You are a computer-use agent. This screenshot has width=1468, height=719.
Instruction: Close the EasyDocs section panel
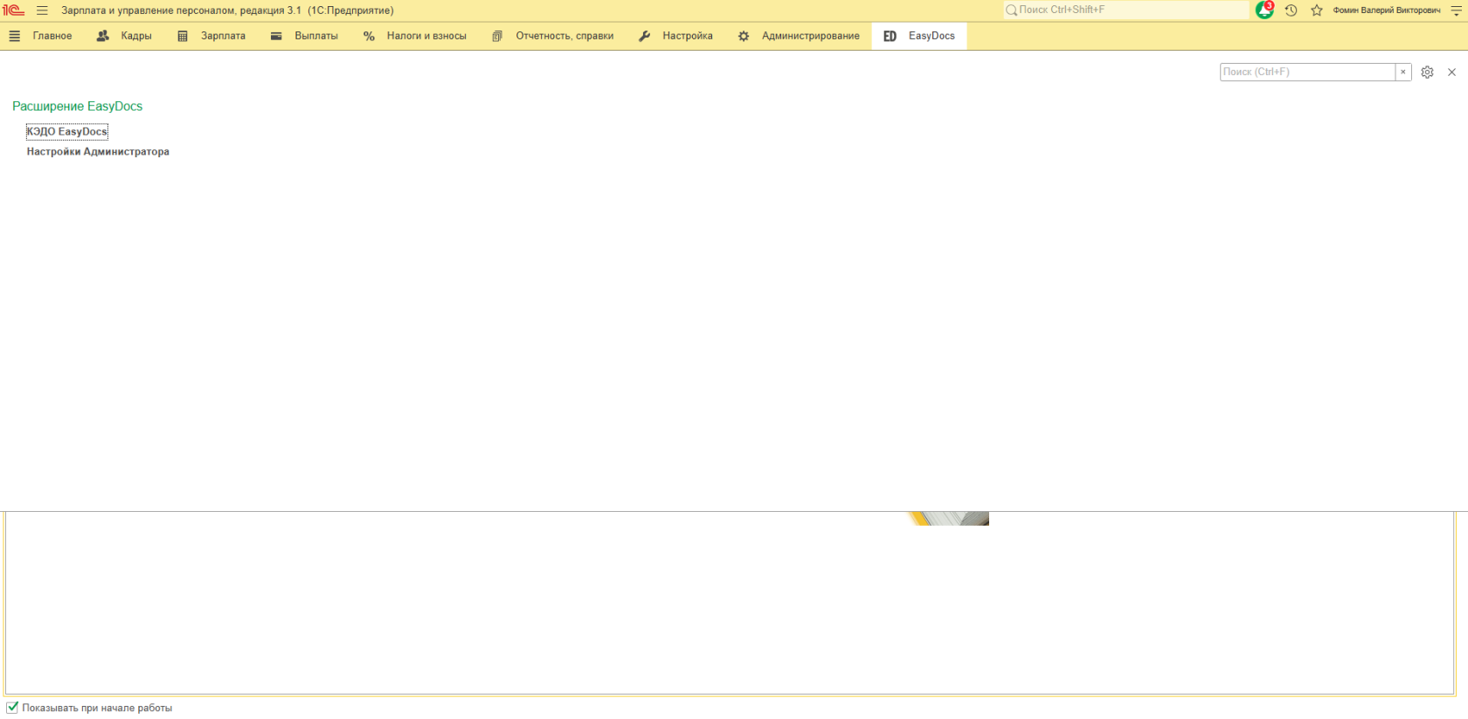point(1451,73)
